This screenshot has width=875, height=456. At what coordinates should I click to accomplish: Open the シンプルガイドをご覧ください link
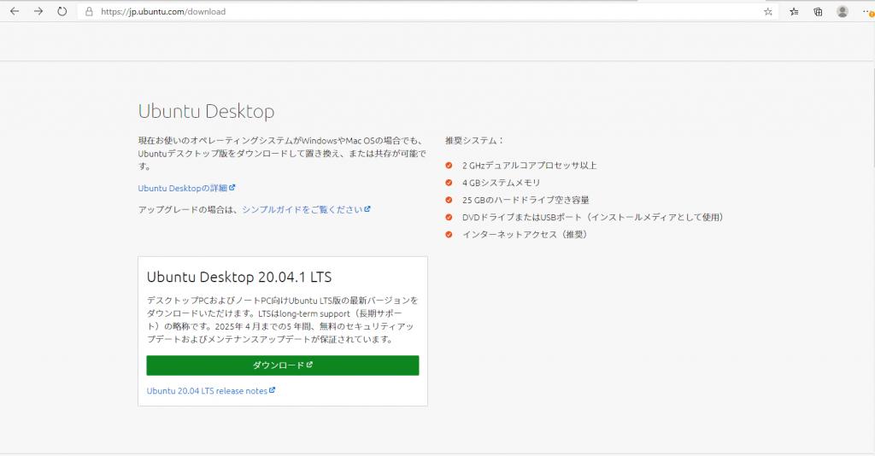pyautogui.click(x=307, y=209)
